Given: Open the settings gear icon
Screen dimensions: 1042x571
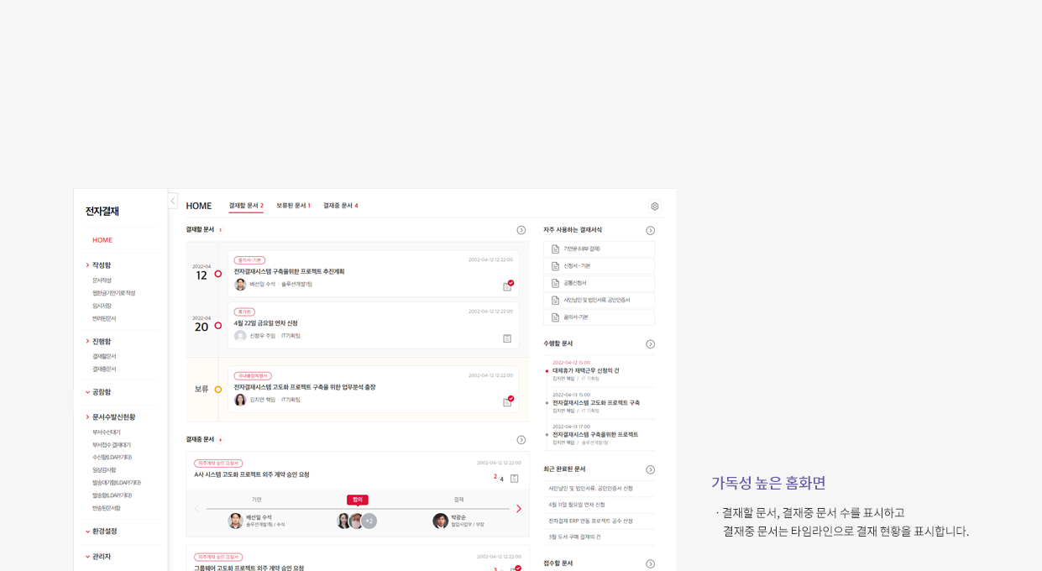Looking at the screenshot, I should 655,207.
